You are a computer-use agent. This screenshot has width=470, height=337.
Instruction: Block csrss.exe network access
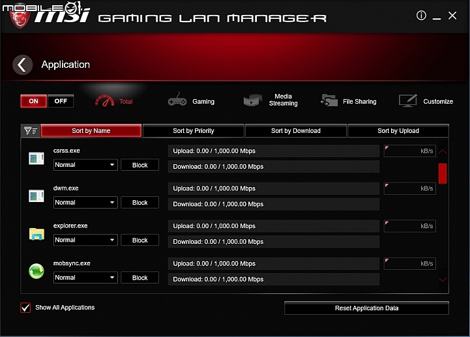140,165
